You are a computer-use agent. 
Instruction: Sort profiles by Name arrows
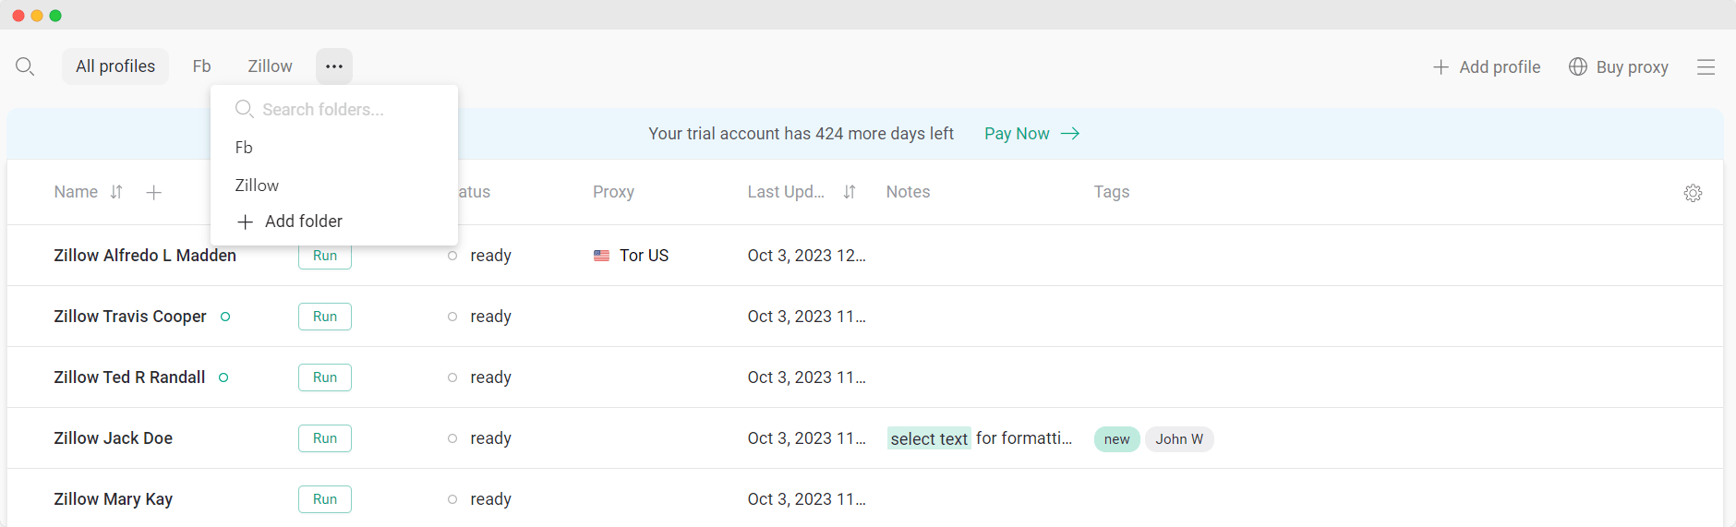116,192
